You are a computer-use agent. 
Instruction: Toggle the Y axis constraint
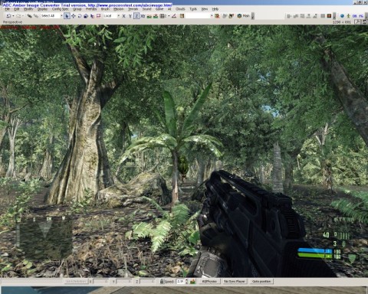point(130,16)
